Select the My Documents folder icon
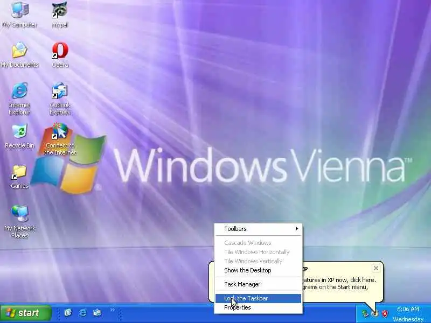The height and width of the screenshot is (323, 431). (x=19, y=55)
